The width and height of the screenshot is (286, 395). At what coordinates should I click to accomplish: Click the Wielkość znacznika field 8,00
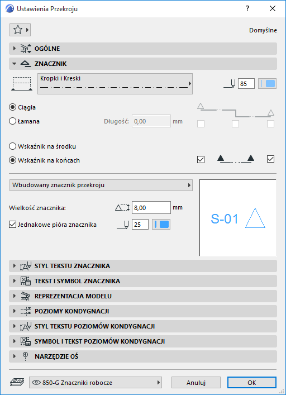tap(151, 208)
